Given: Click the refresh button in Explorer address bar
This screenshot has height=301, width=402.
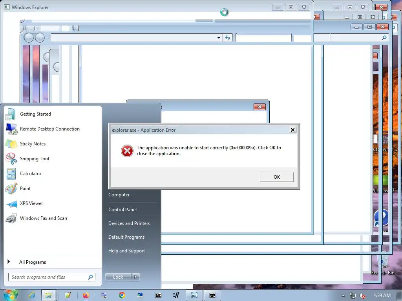Looking at the screenshot, I should (228, 38).
